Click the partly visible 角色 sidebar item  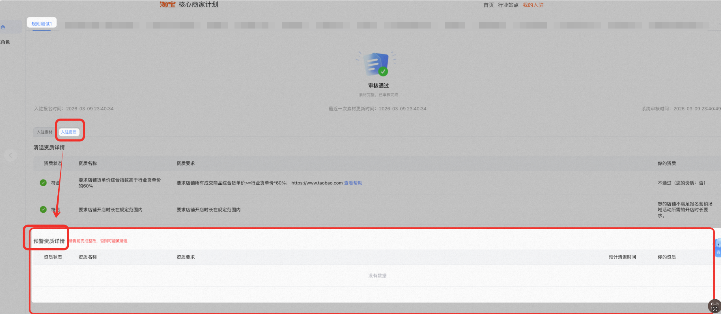pyautogui.click(x=5, y=42)
